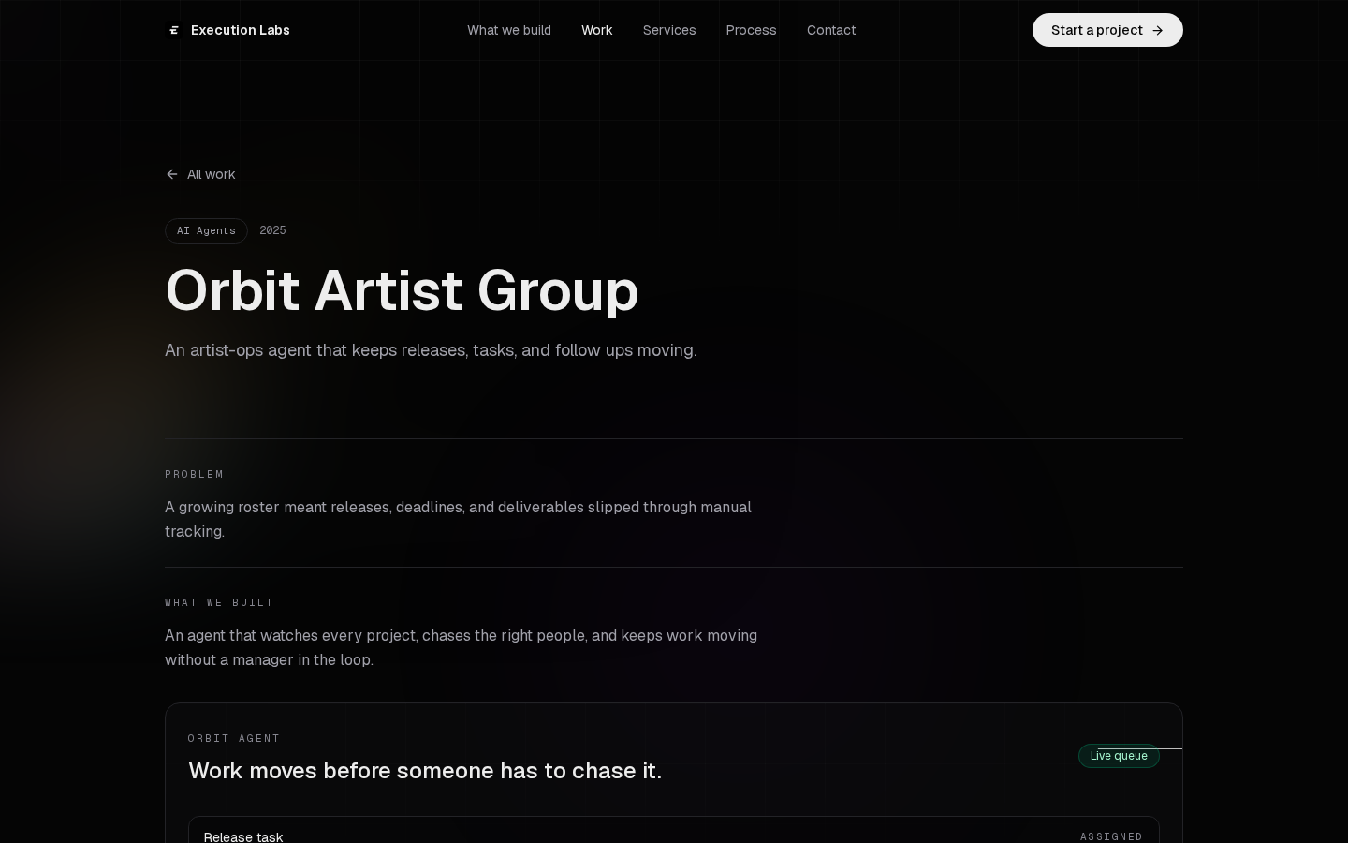Click the ASSIGNED status label
This screenshot has width=1348, height=843.
tap(1111, 836)
